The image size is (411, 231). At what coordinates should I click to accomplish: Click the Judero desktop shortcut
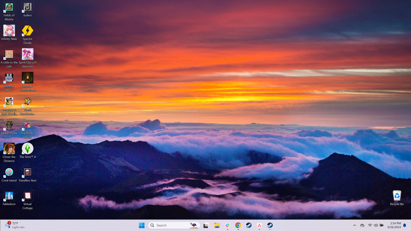pos(27,8)
